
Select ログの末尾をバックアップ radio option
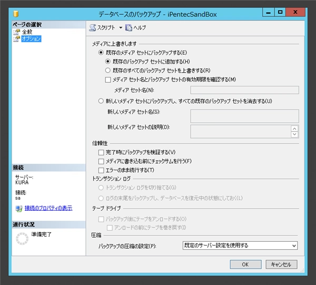click(x=101, y=198)
